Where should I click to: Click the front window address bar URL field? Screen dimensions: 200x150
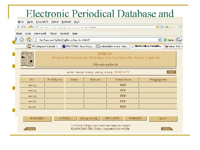coord(97,40)
